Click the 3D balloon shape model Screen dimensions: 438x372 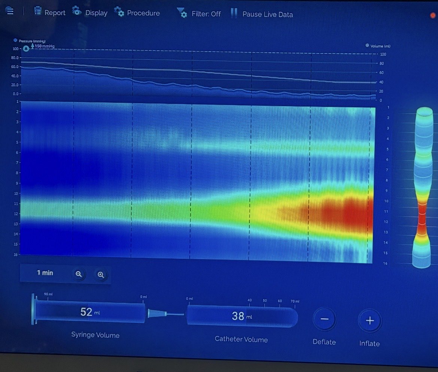coord(423,188)
